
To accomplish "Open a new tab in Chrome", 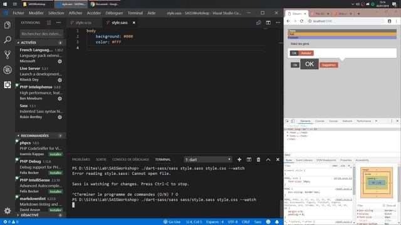I will (x=358, y=14).
